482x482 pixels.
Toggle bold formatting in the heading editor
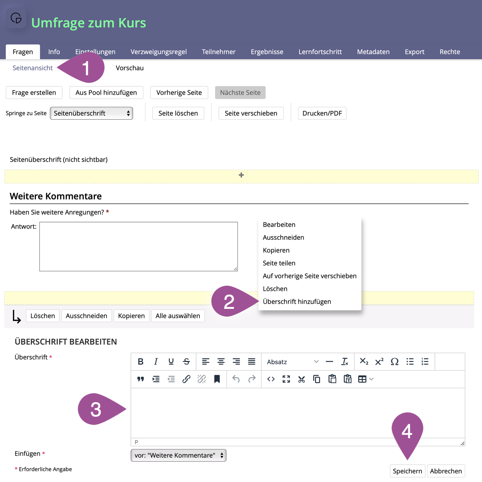point(141,361)
